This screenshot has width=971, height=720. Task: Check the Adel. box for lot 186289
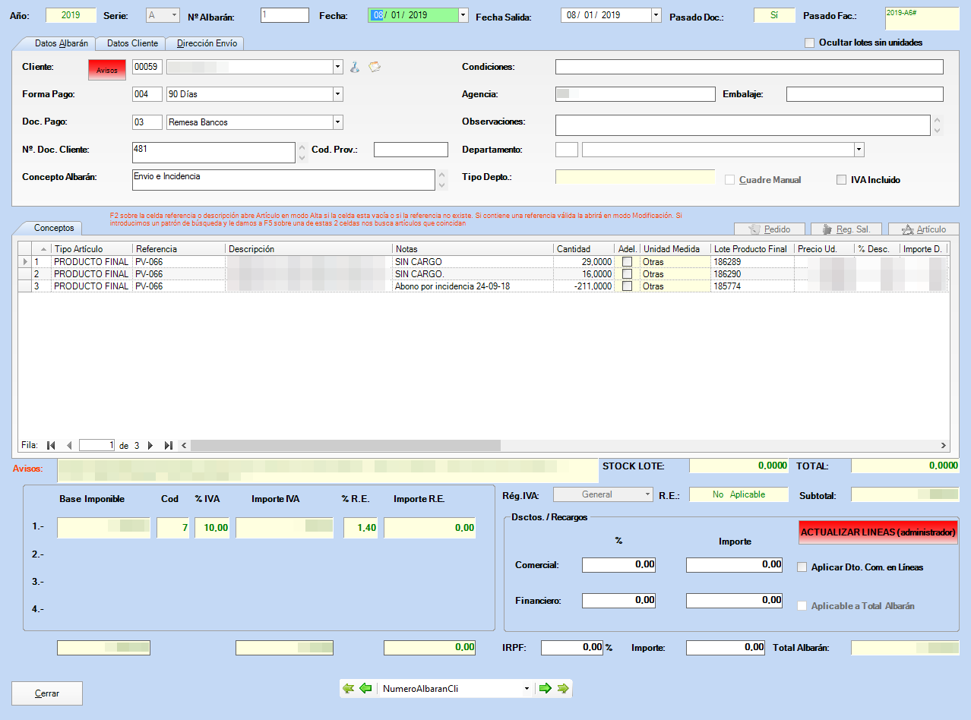[627, 262]
